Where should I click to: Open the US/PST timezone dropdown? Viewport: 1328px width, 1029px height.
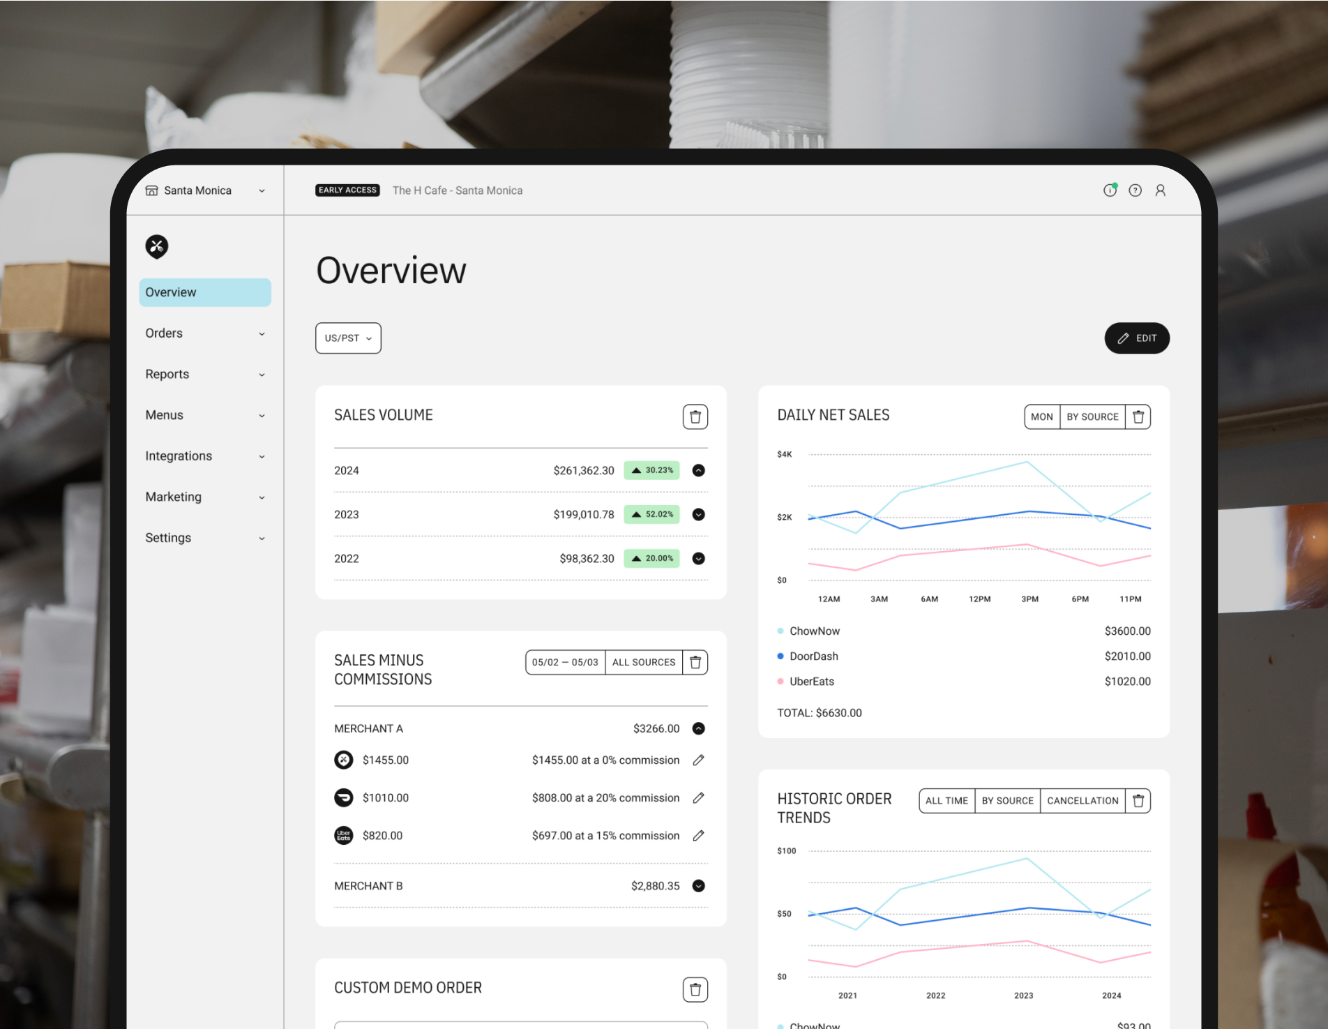[348, 338]
